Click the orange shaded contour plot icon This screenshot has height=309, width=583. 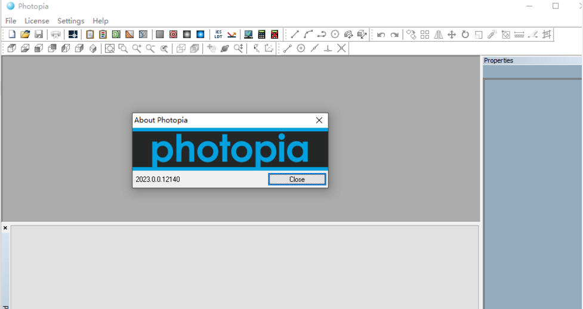(x=129, y=35)
